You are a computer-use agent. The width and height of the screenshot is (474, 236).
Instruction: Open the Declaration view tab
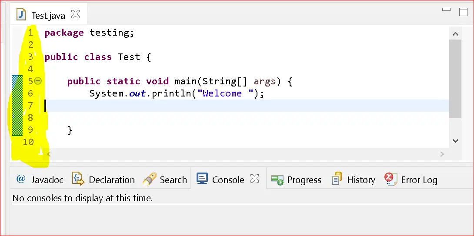point(103,179)
